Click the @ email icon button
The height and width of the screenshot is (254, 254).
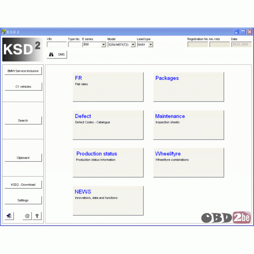click(27, 216)
